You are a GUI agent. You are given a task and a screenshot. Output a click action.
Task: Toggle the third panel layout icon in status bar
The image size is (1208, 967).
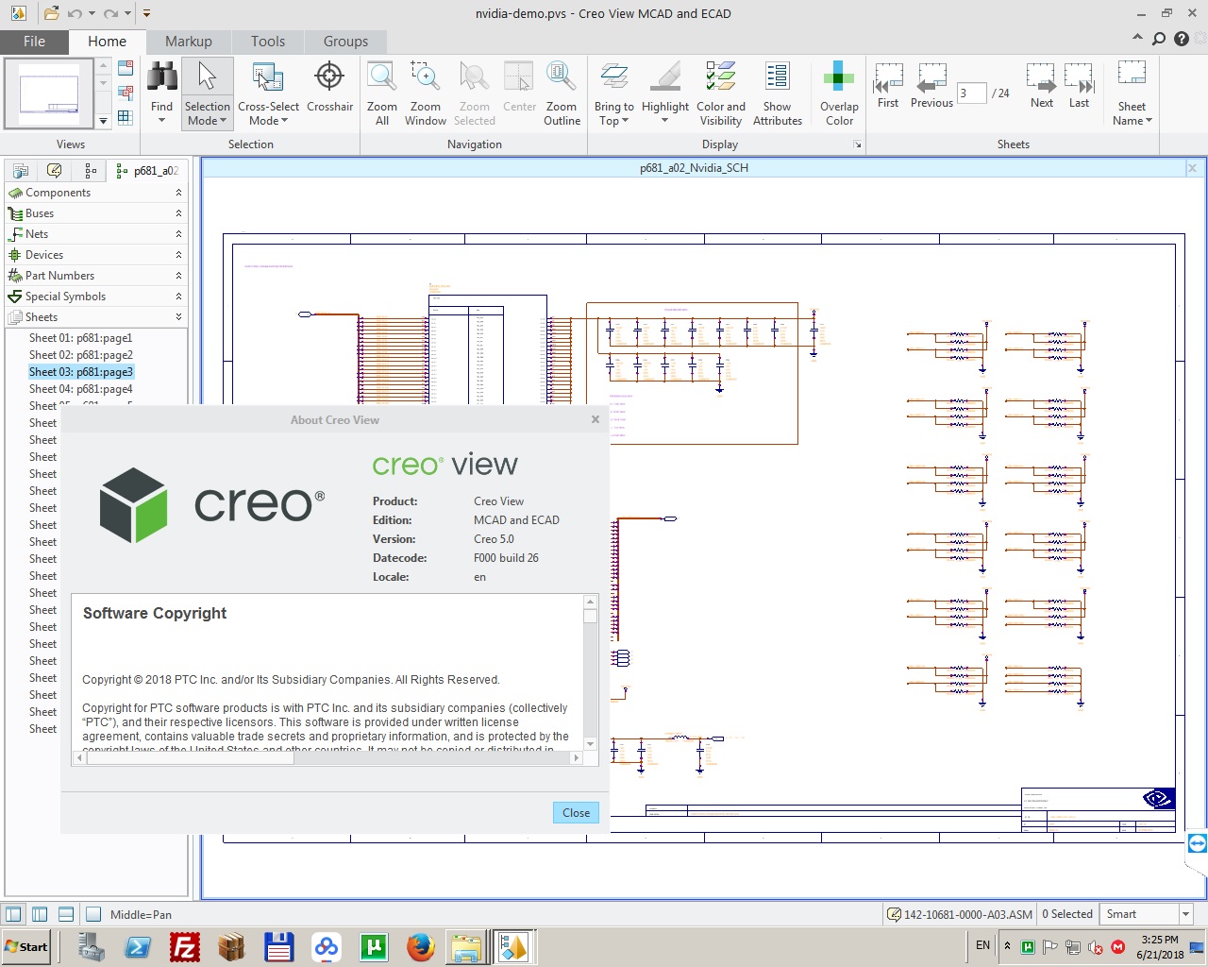coord(66,914)
